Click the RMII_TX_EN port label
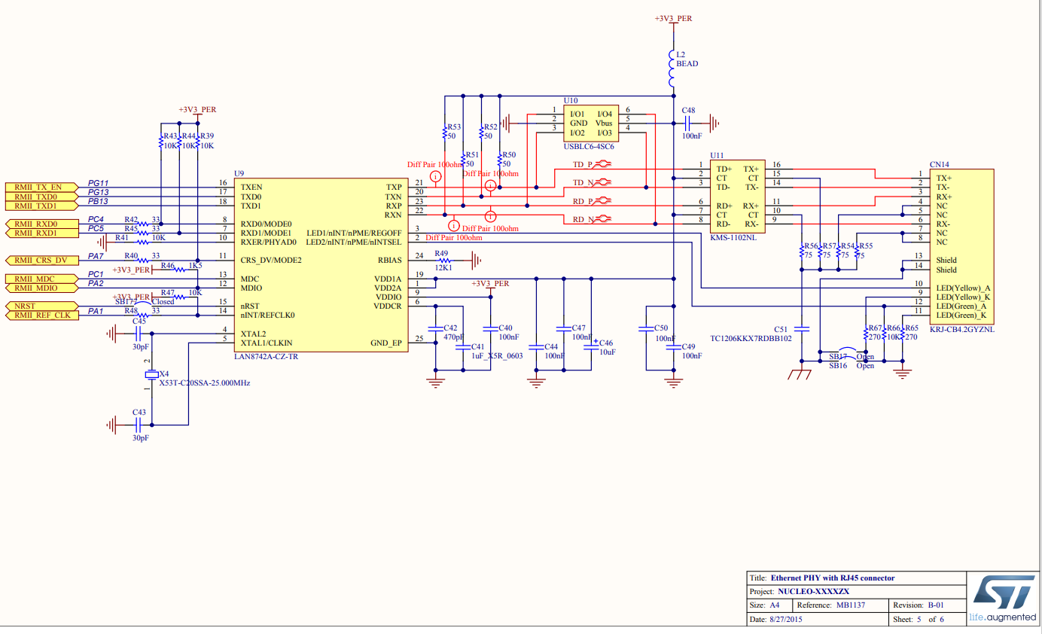 click(43, 187)
